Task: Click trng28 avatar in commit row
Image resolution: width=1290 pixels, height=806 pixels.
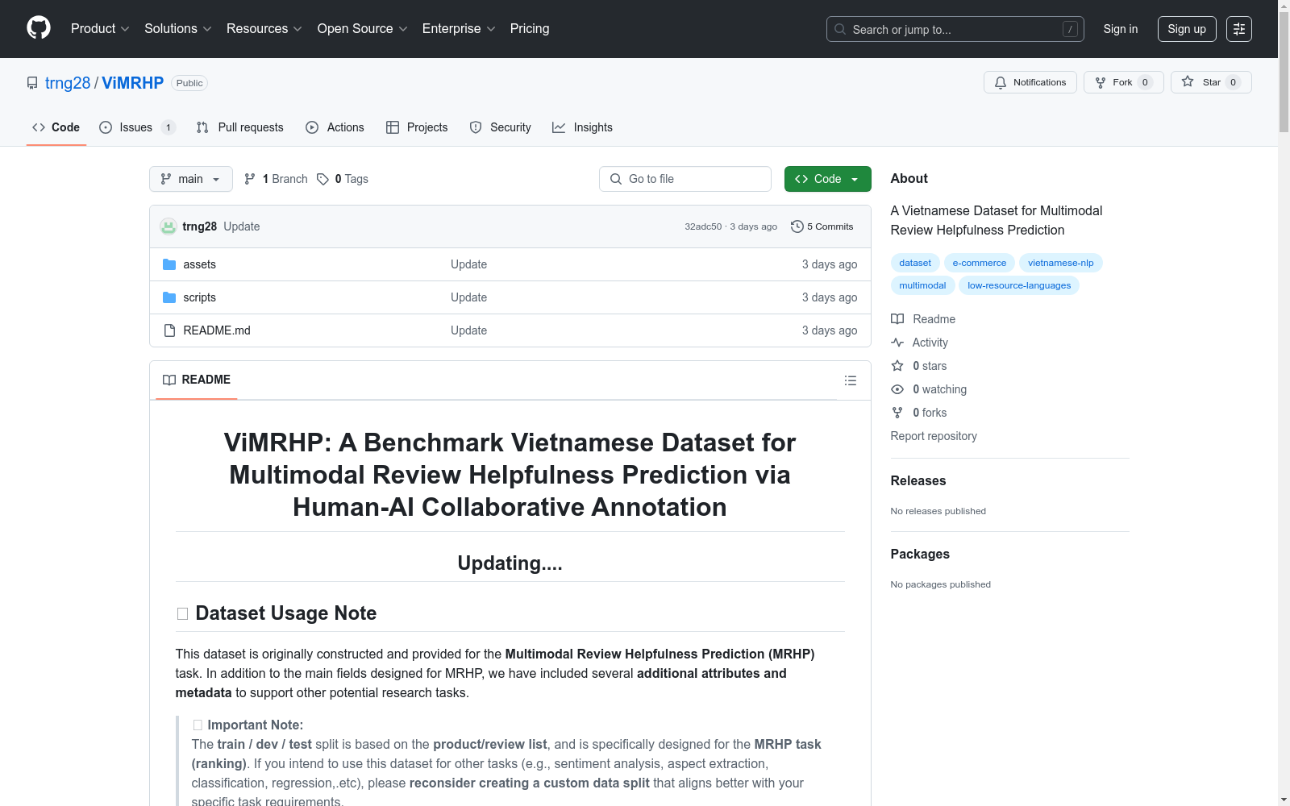Action: point(169,226)
